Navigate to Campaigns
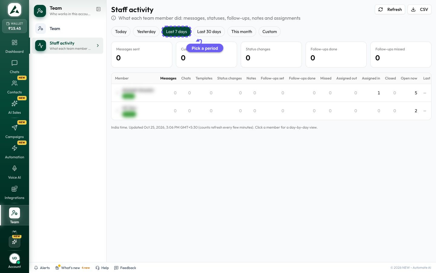436x273 pixels. [x=15, y=132]
